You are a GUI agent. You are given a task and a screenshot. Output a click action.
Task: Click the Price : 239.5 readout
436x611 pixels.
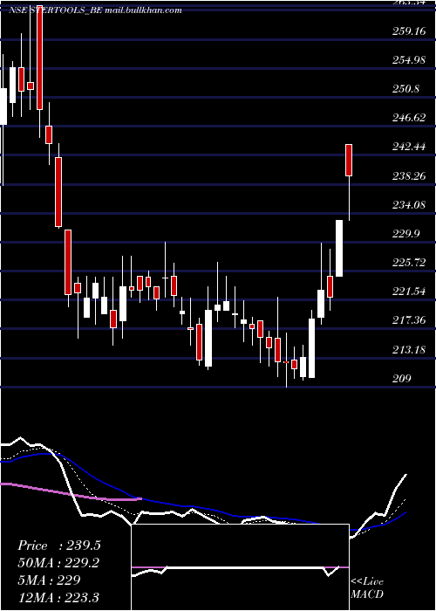59,546
